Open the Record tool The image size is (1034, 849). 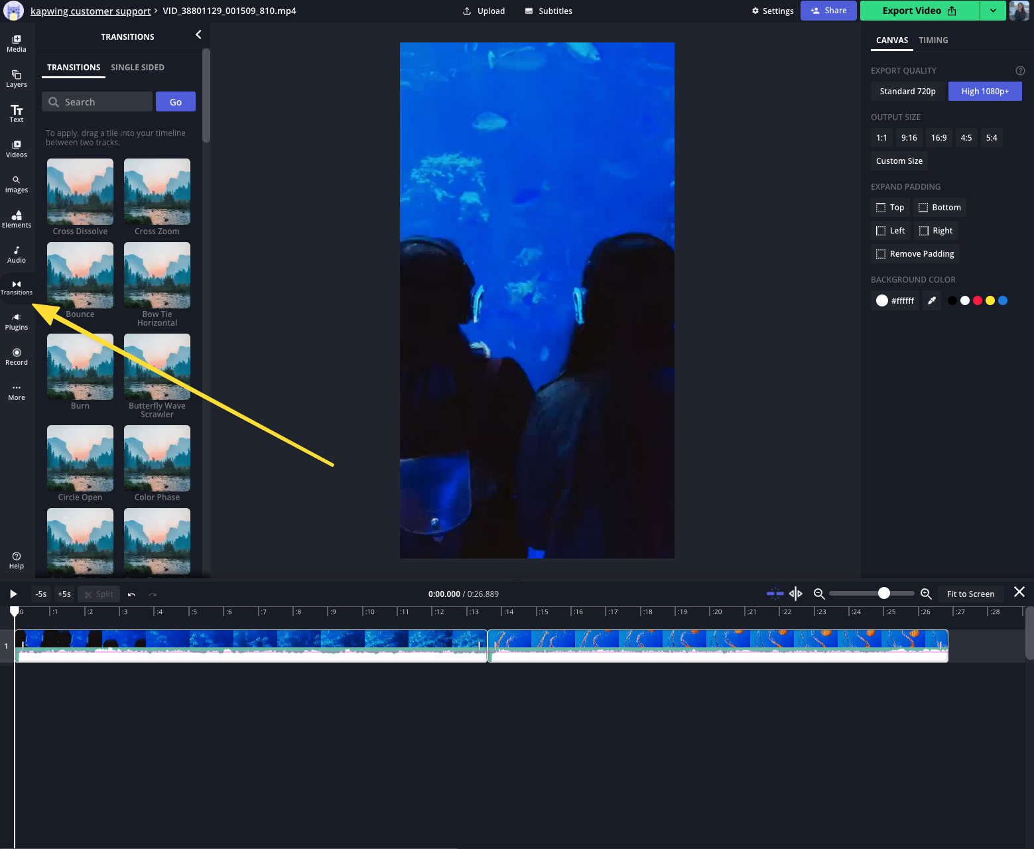[17, 356]
